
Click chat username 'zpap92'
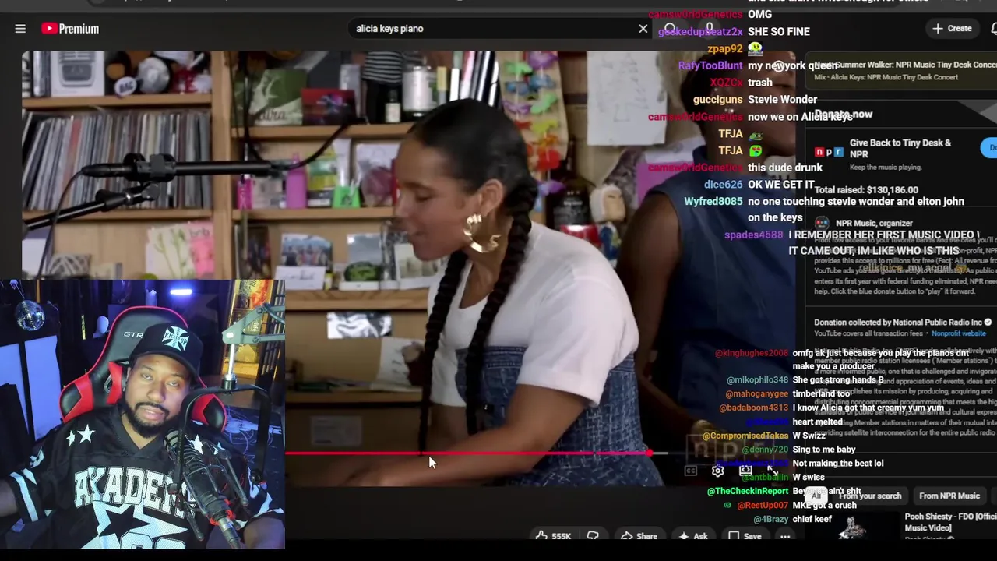[x=725, y=48]
